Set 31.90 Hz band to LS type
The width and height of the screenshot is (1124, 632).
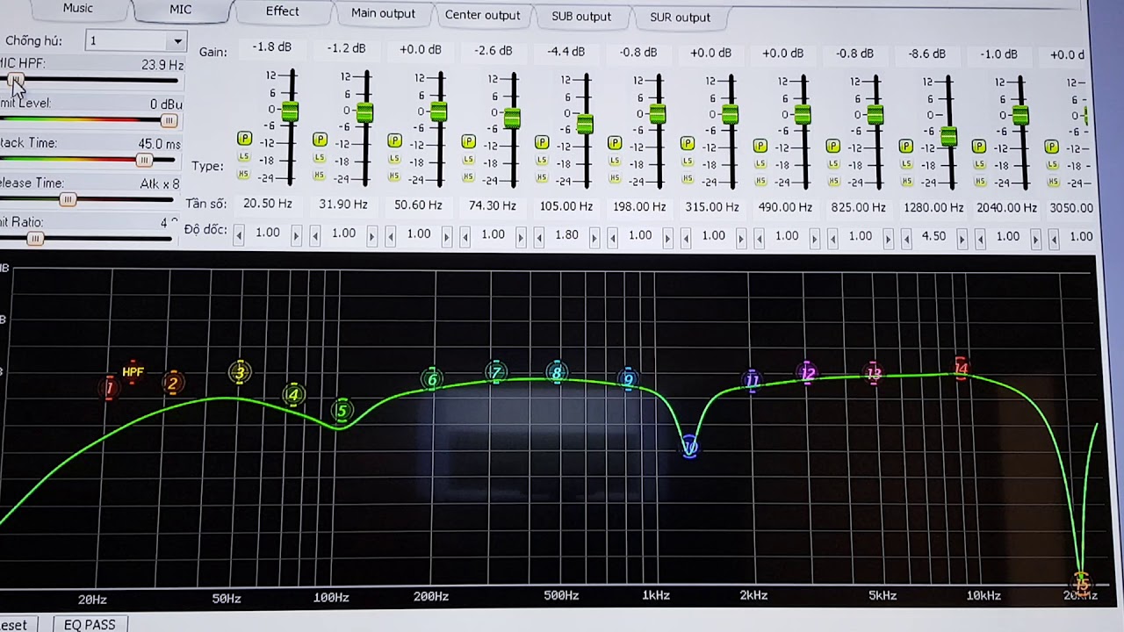320,158
